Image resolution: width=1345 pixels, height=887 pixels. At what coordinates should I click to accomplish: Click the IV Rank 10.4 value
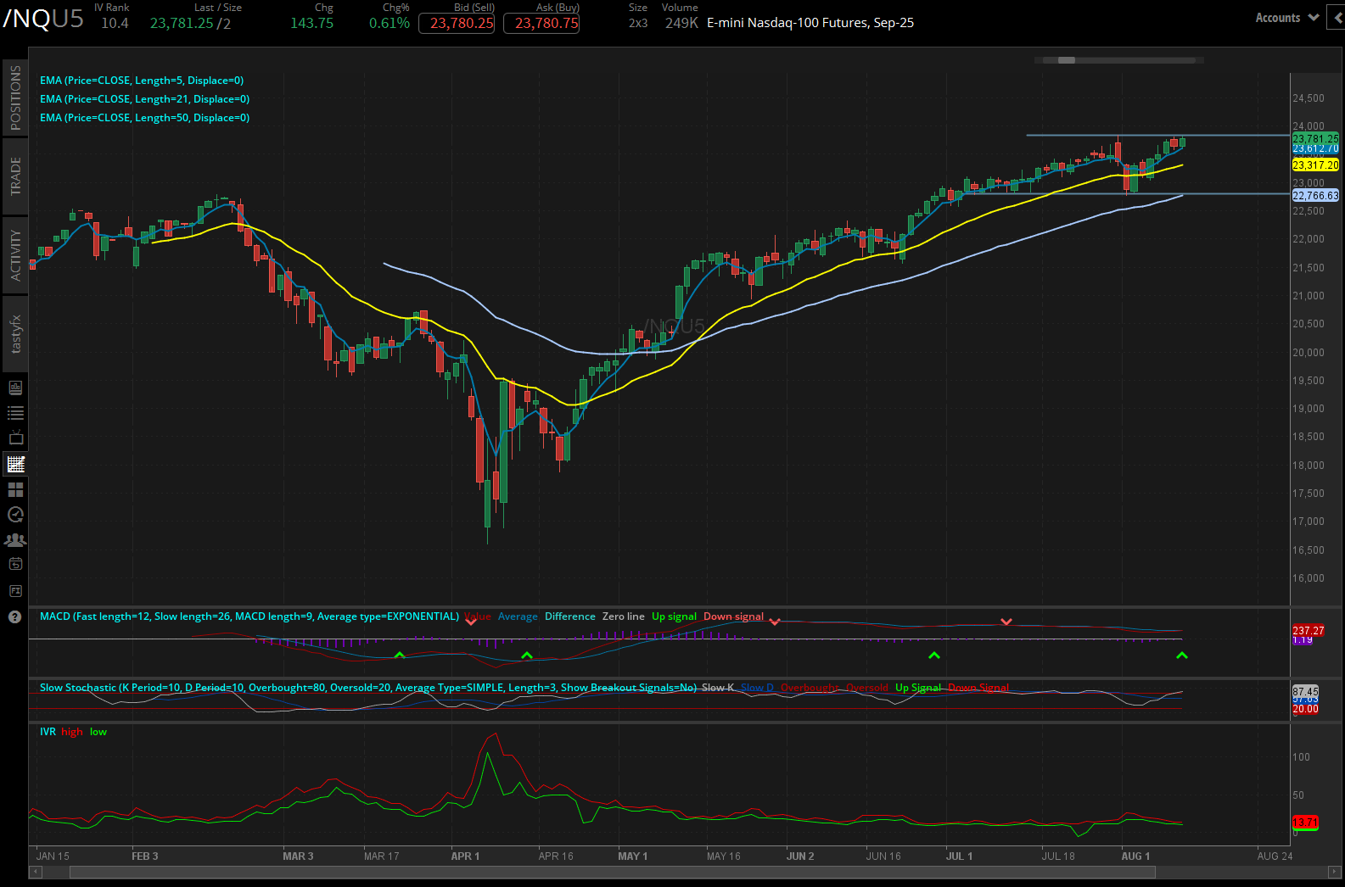click(x=115, y=23)
